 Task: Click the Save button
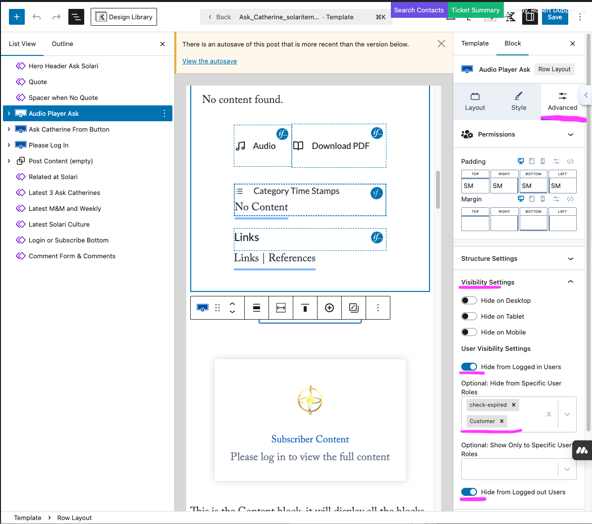[554, 17]
